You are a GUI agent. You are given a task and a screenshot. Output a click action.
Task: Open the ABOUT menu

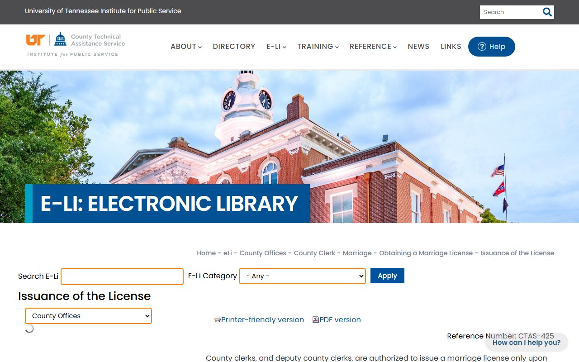[x=186, y=47]
